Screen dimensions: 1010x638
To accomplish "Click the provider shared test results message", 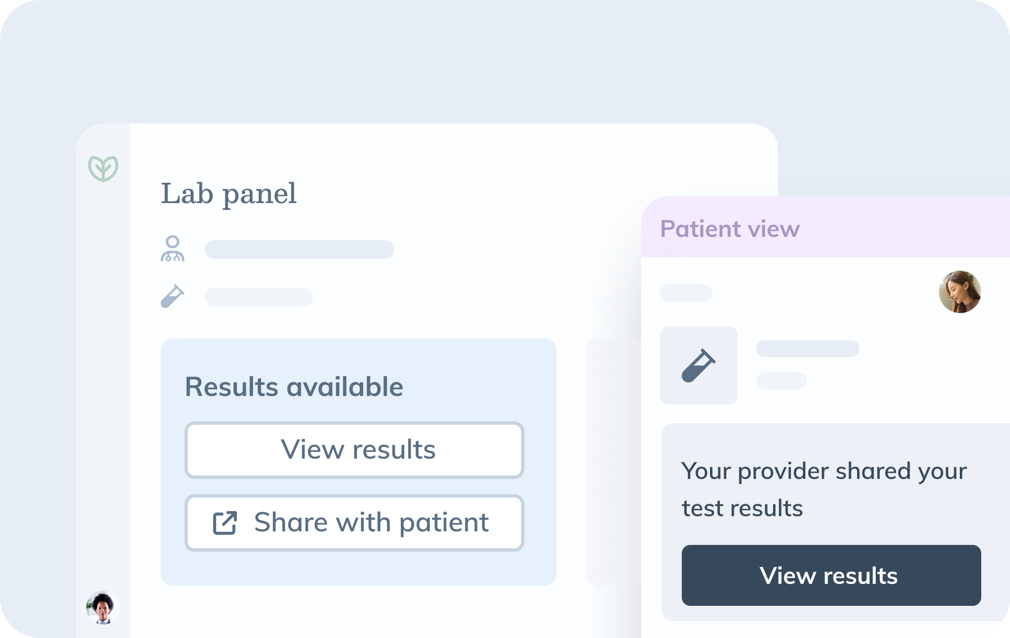I will [x=824, y=489].
